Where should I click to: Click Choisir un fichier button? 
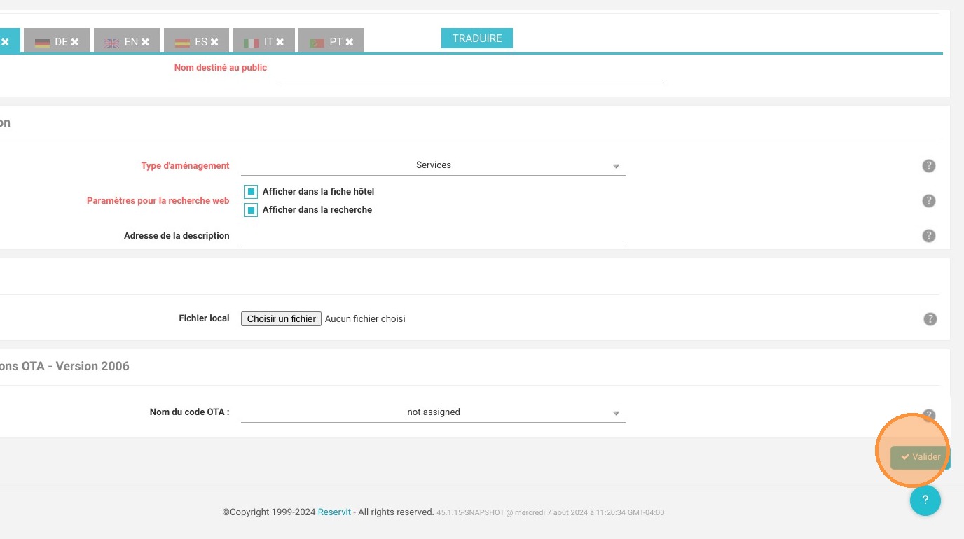[x=282, y=318]
